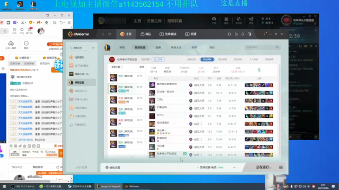Open browser settings gear icon
The height and width of the screenshot is (190, 339).
click(x=55, y=23)
